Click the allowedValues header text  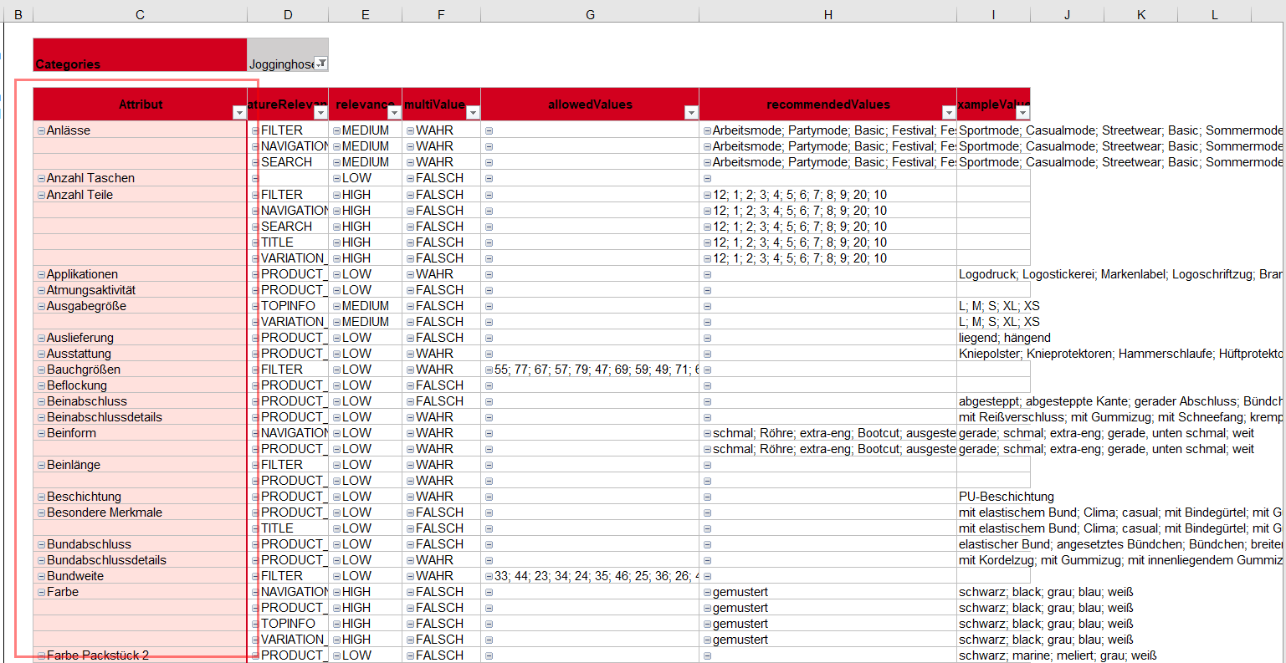point(590,105)
